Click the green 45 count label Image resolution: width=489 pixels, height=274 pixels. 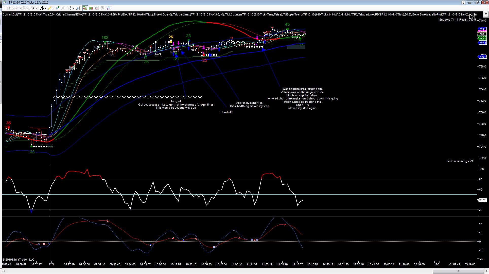(287, 24)
